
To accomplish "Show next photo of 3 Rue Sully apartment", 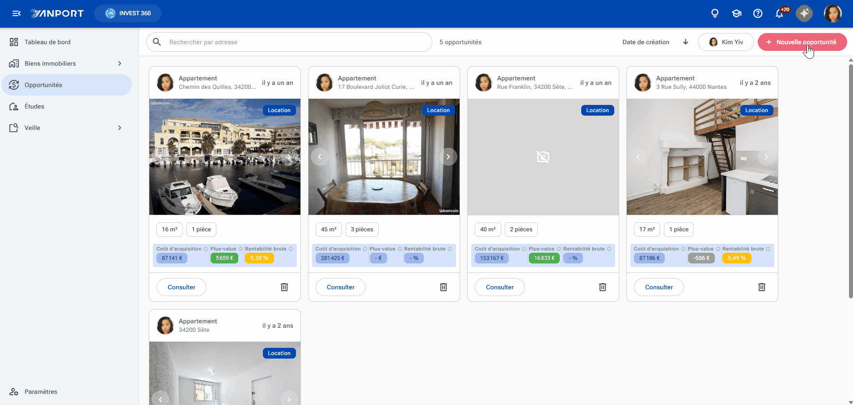I will pyautogui.click(x=766, y=157).
